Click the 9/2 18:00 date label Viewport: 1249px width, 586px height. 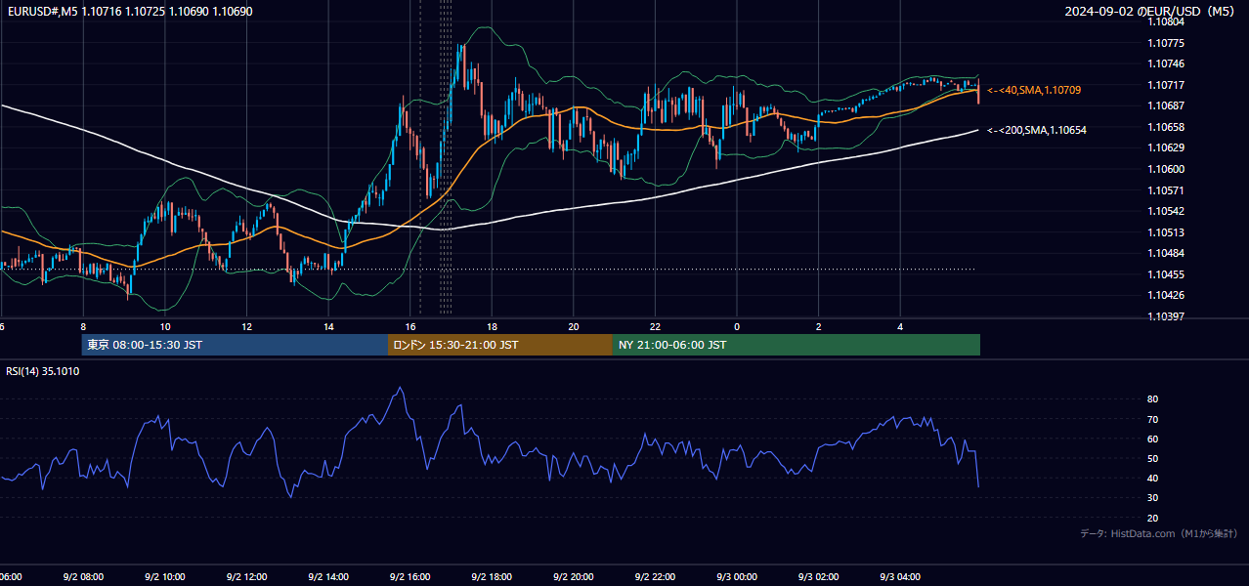[492, 577]
